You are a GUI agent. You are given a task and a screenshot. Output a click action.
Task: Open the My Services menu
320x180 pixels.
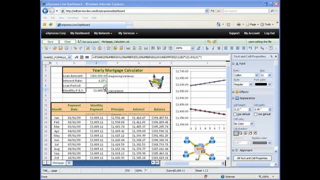pyautogui.click(x=128, y=33)
